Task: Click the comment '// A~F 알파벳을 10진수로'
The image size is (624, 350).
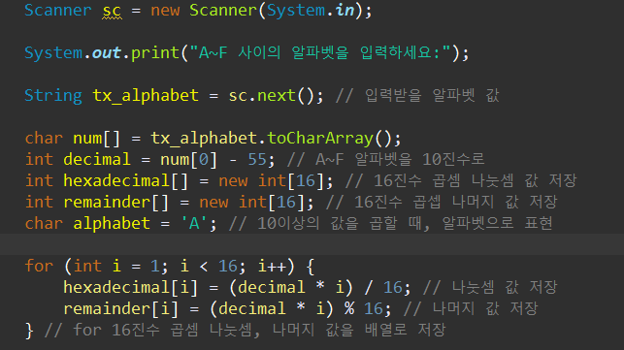Action: pos(385,160)
